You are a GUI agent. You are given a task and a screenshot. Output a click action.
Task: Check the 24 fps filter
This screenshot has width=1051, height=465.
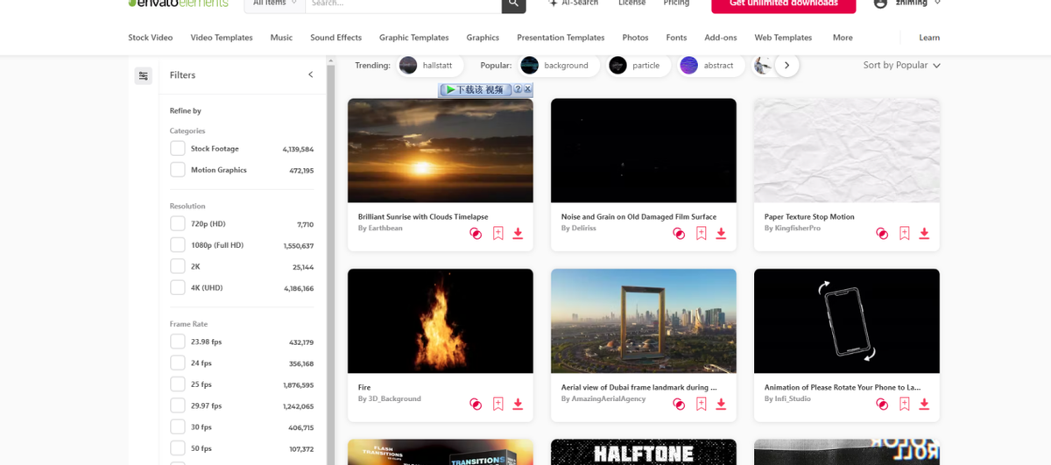(178, 363)
